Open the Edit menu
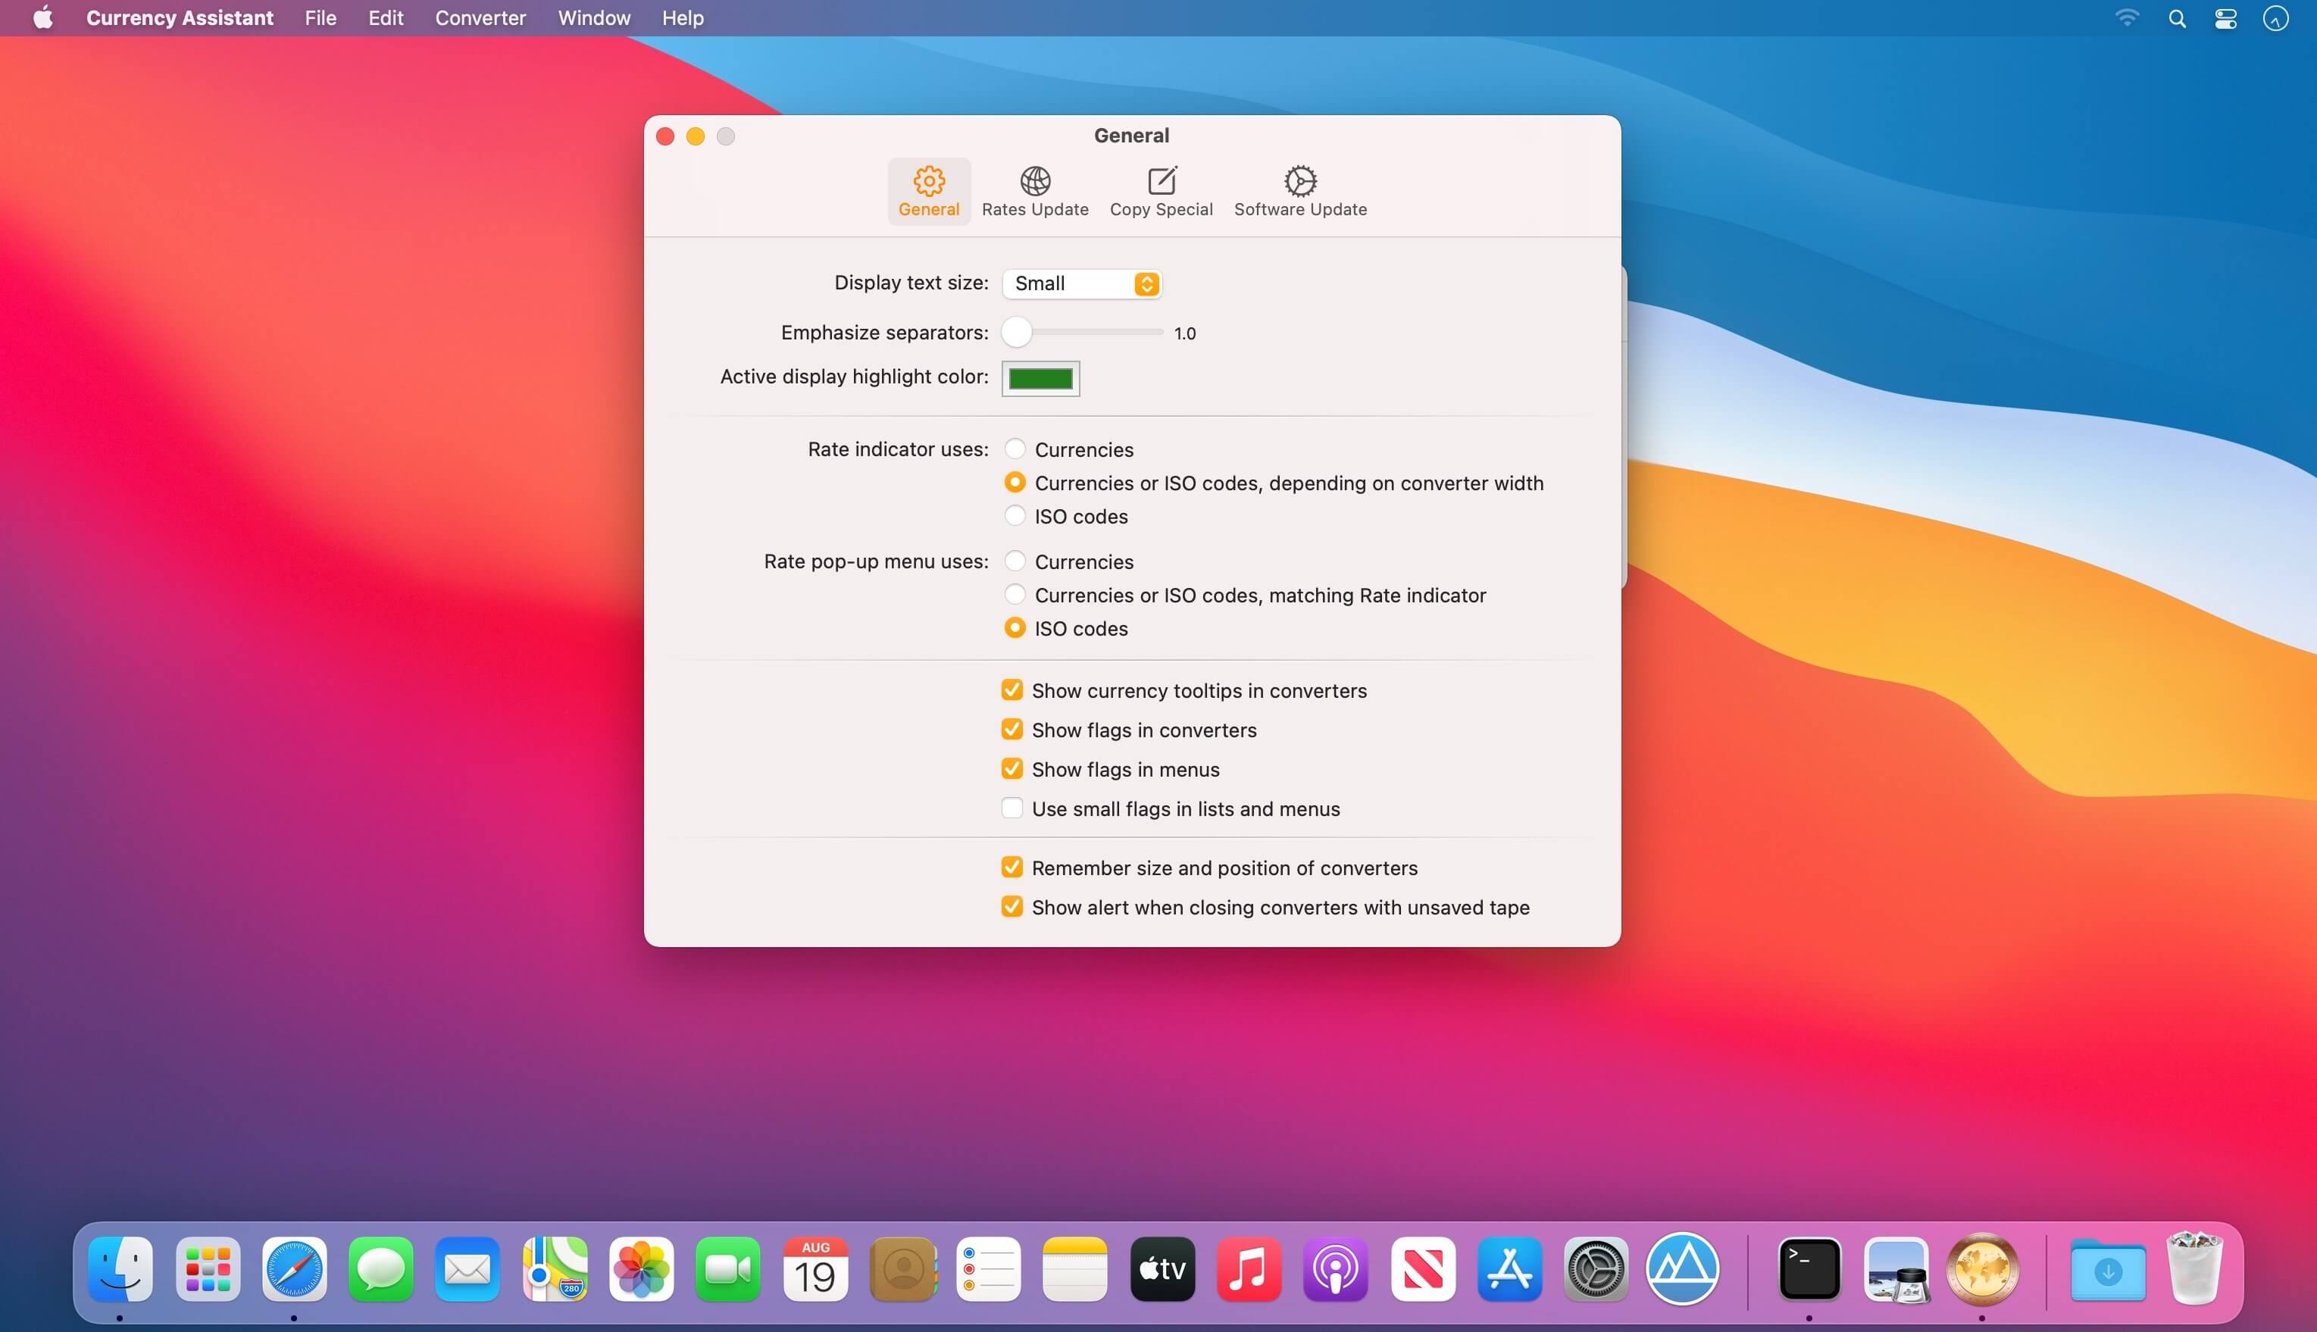The image size is (2317, 1332). point(386,18)
